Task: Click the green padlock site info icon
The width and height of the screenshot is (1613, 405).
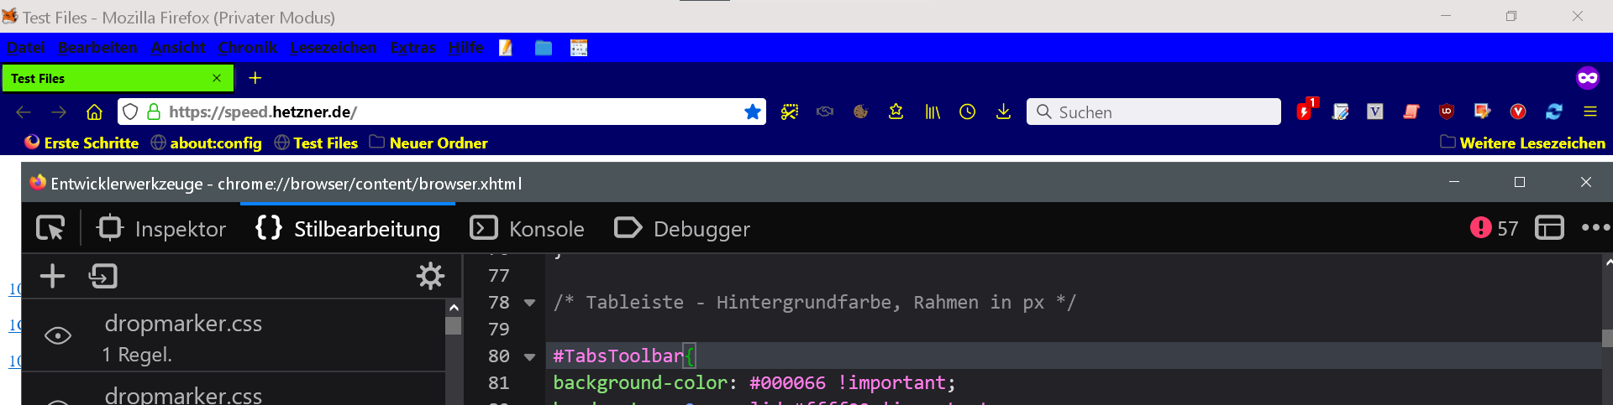Action: [x=154, y=112]
